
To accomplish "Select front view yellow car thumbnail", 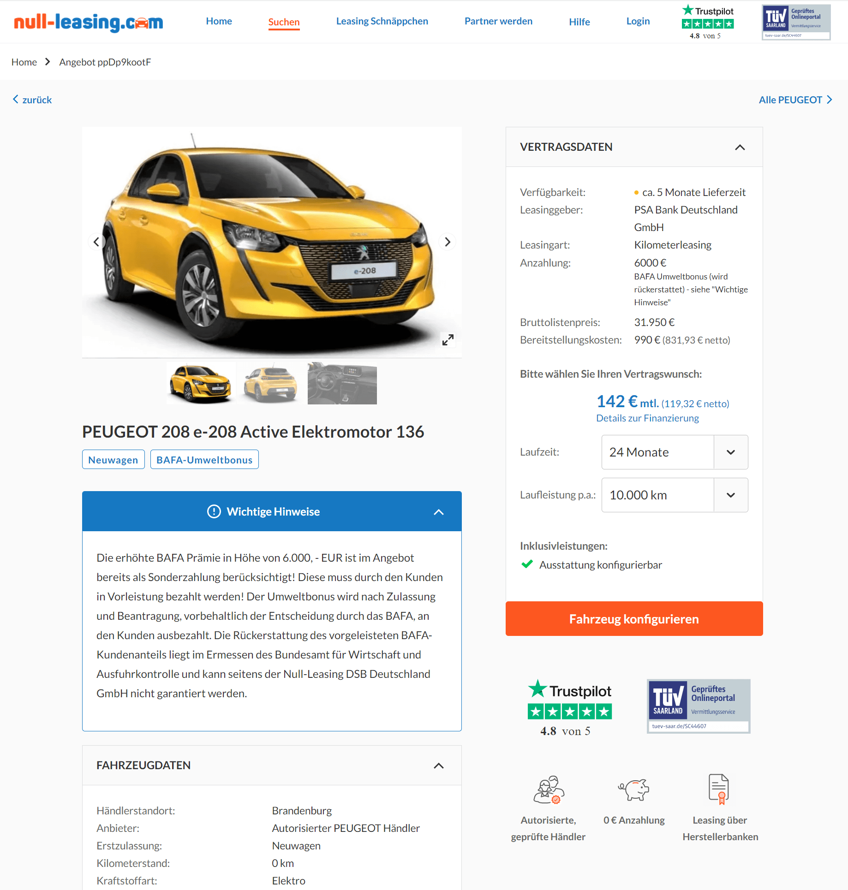I will [x=201, y=383].
